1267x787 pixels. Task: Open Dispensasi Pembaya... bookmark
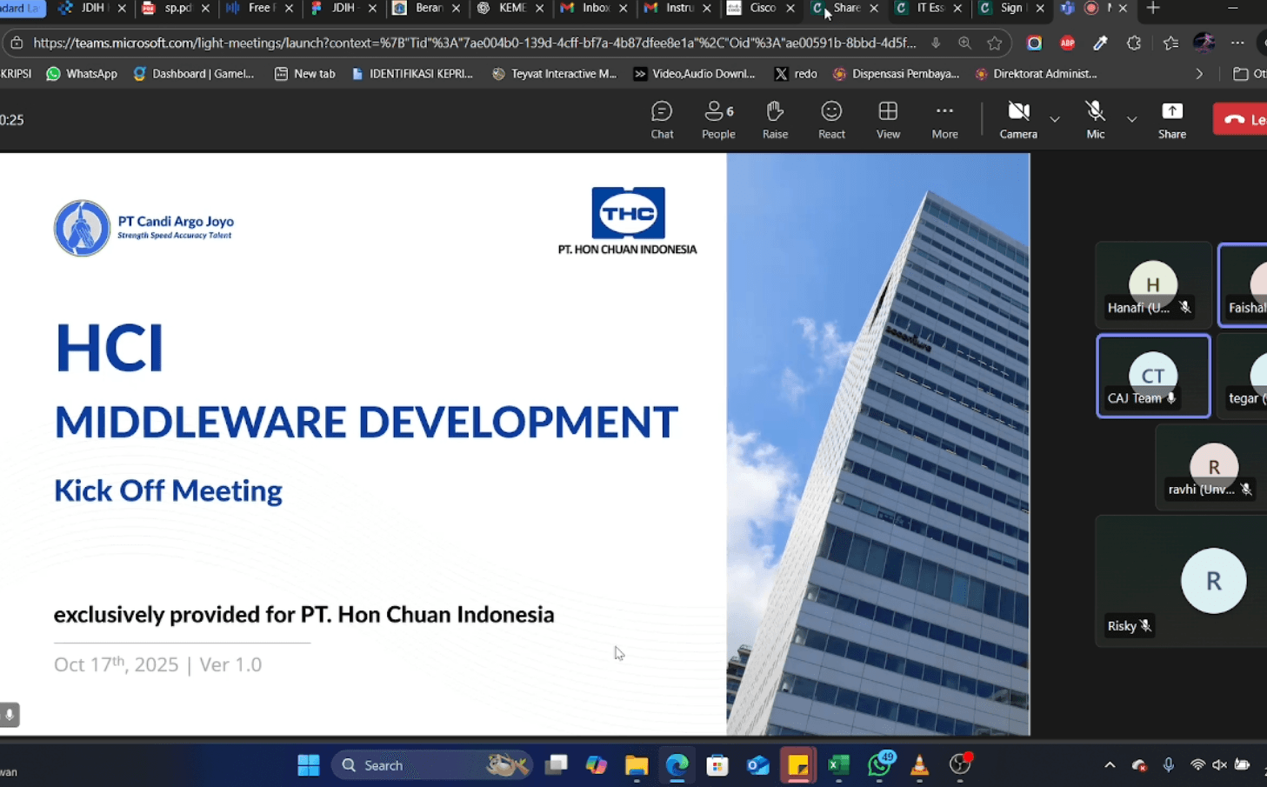[x=896, y=74]
